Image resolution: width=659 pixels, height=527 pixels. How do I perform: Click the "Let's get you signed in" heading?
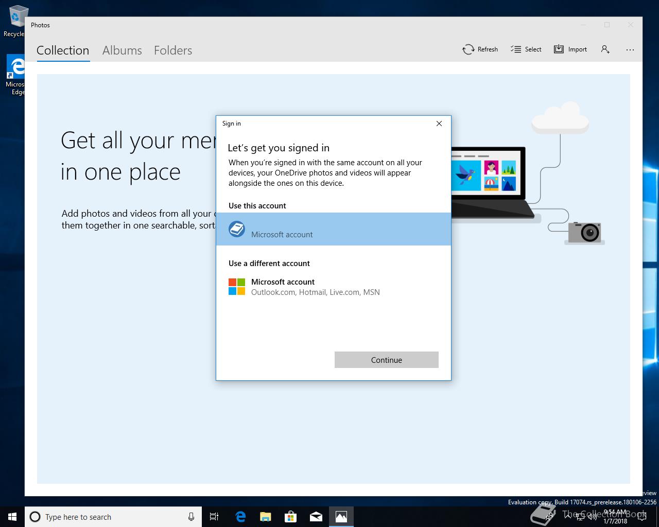(x=279, y=148)
